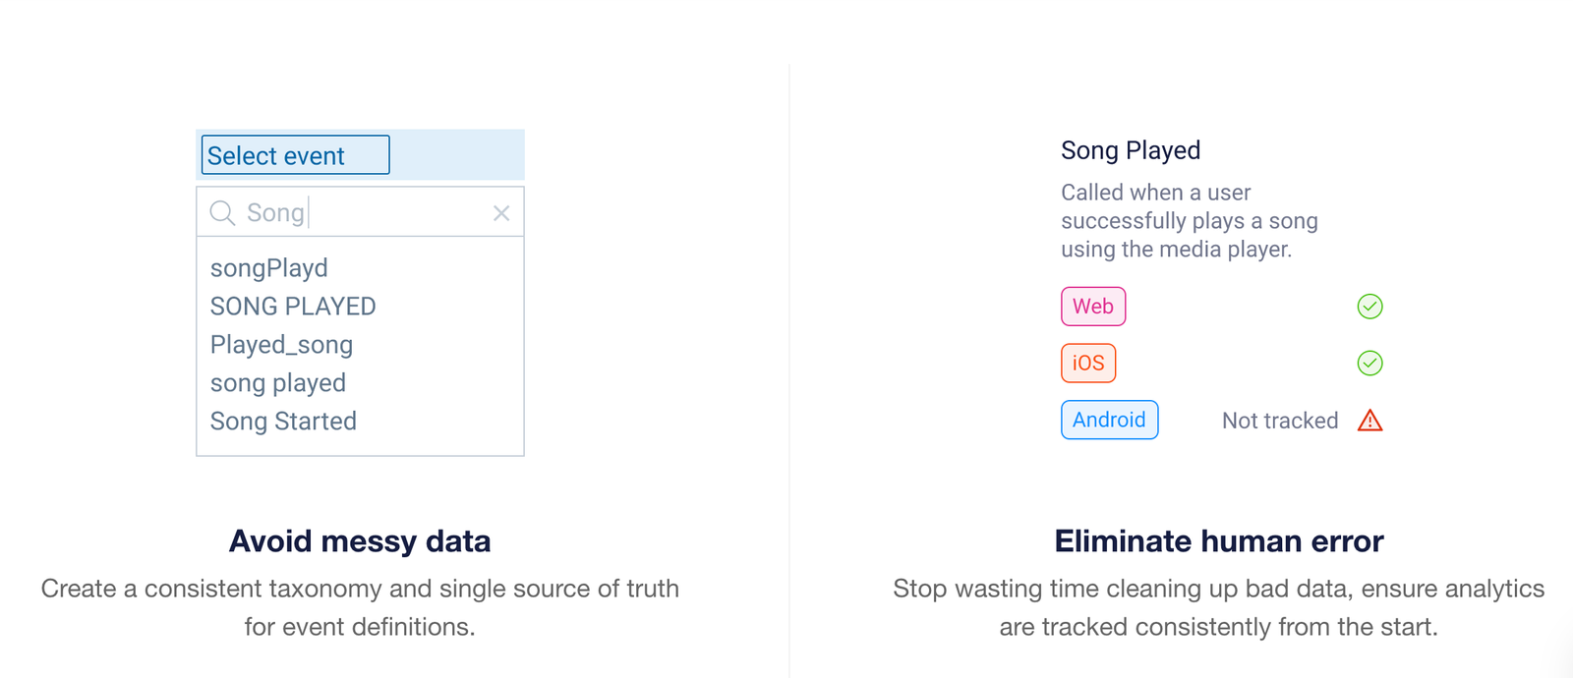Pick Played_song from the list

[281, 345]
